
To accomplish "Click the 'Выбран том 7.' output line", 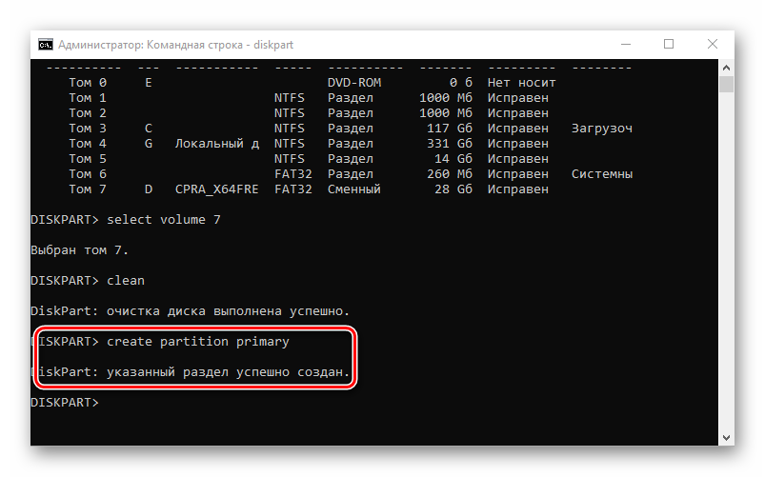I will tap(80, 250).
